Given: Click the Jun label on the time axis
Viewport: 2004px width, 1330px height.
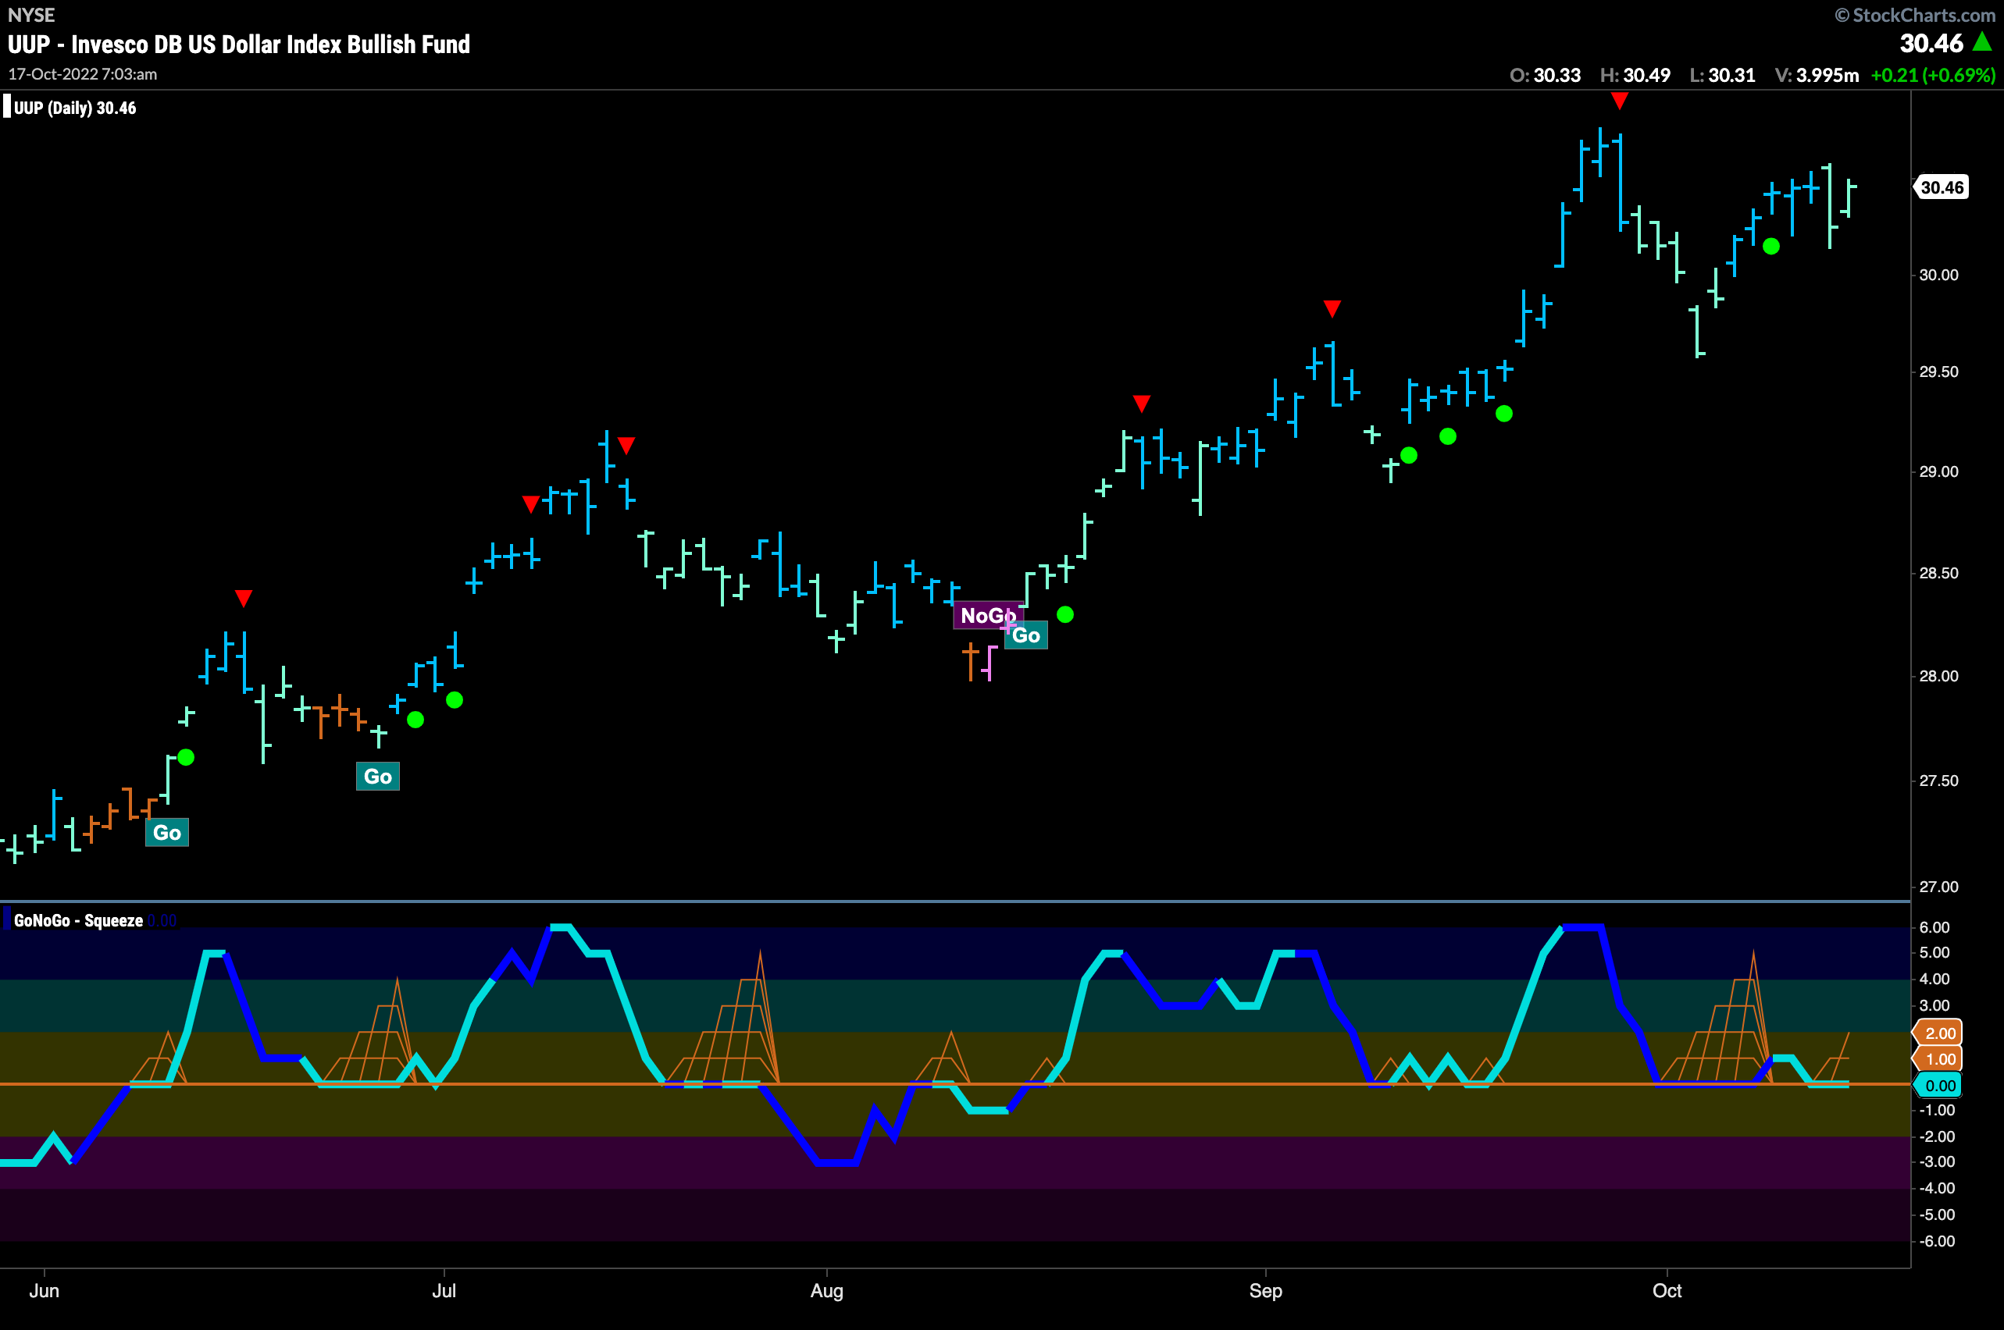Looking at the screenshot, I should click(x=45, y=1291).
